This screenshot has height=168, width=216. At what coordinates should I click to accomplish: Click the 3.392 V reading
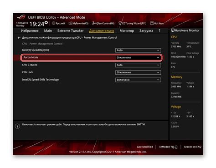[175, 127]
